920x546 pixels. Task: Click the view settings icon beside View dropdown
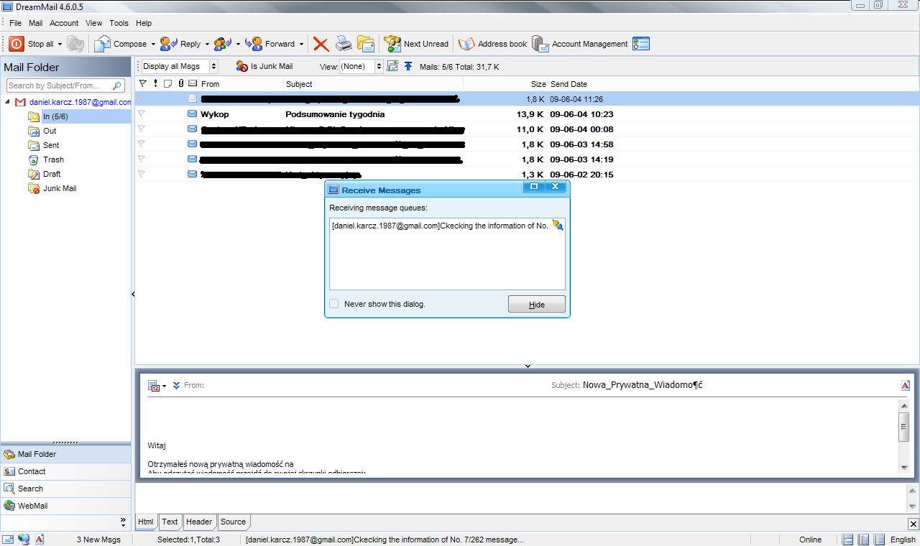pos(392,66)
